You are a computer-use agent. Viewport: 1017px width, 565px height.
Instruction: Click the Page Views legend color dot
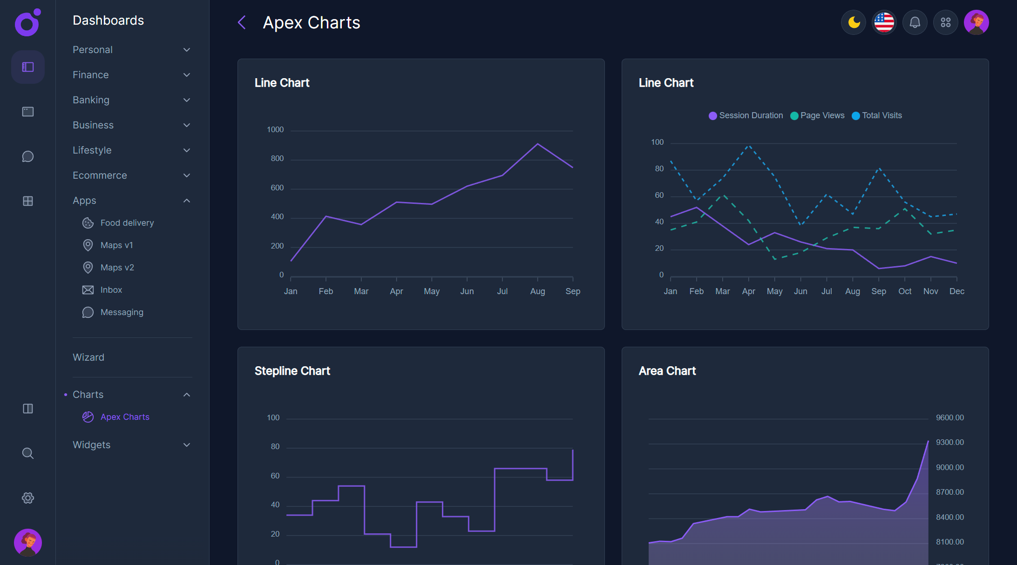(795, 115)
